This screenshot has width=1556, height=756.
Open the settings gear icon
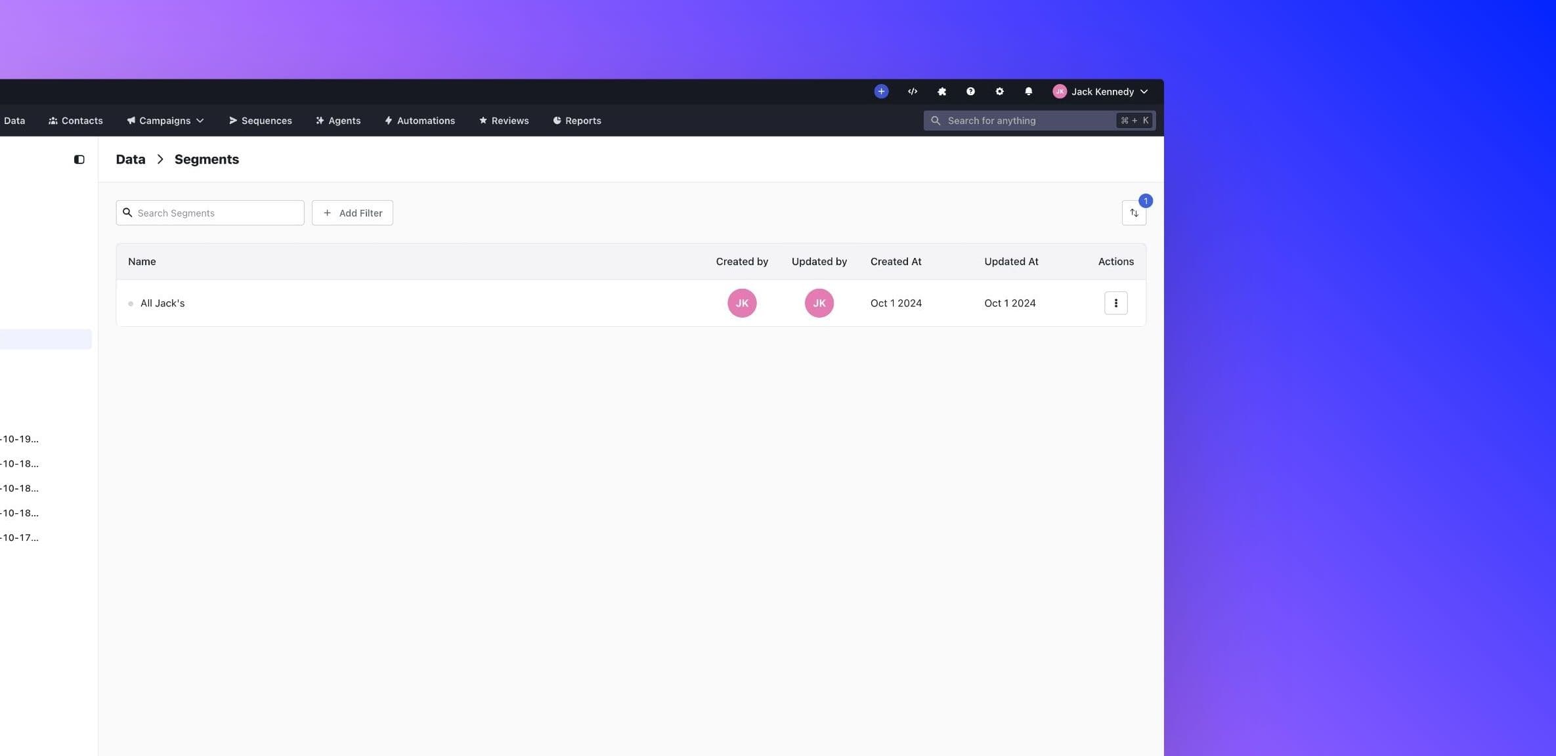[999, 91]
